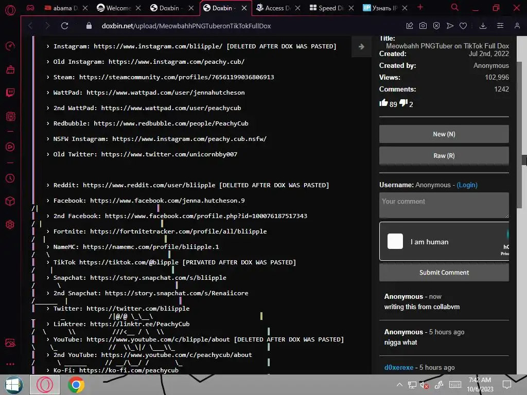527x395 pixels.
Task: Select the Comments count 1242
Action: 501,89
